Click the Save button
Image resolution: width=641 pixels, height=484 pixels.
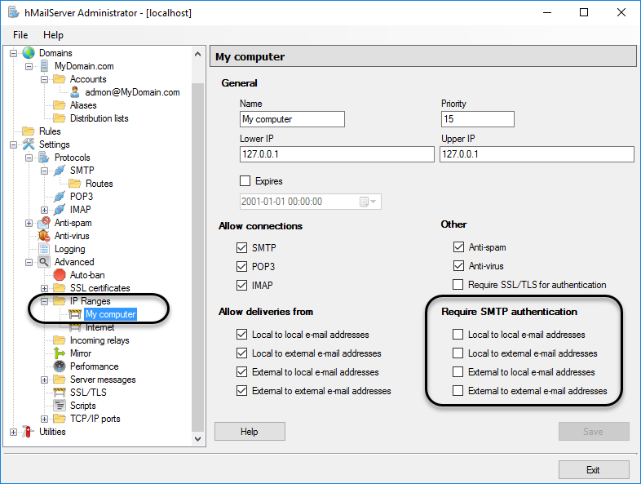[594, 432]
